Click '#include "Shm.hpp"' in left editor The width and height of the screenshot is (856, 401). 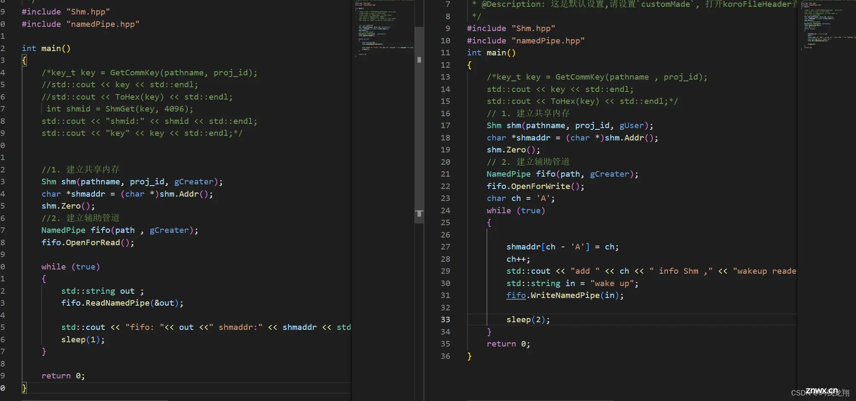click(x=66, y=12)
